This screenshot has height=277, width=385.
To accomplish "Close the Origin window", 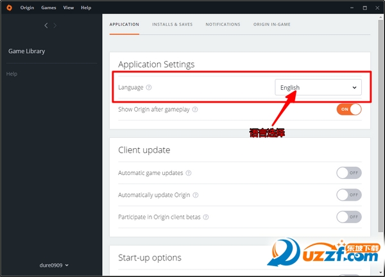I will [x=377, y=8].
